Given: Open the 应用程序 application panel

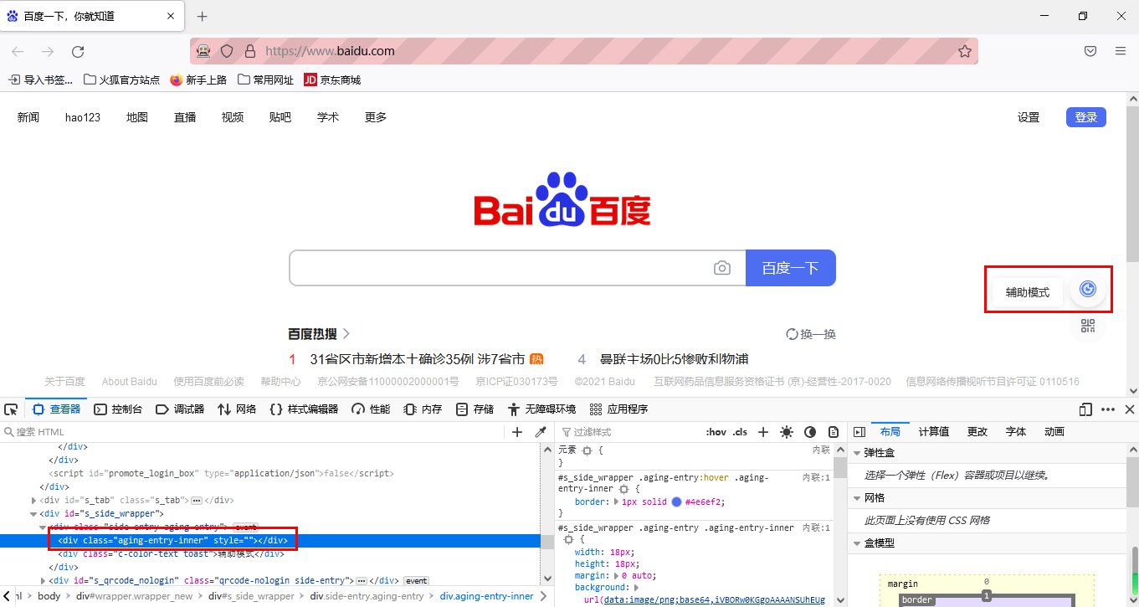Looking at the screenshot, I should (x=618, y=409).
